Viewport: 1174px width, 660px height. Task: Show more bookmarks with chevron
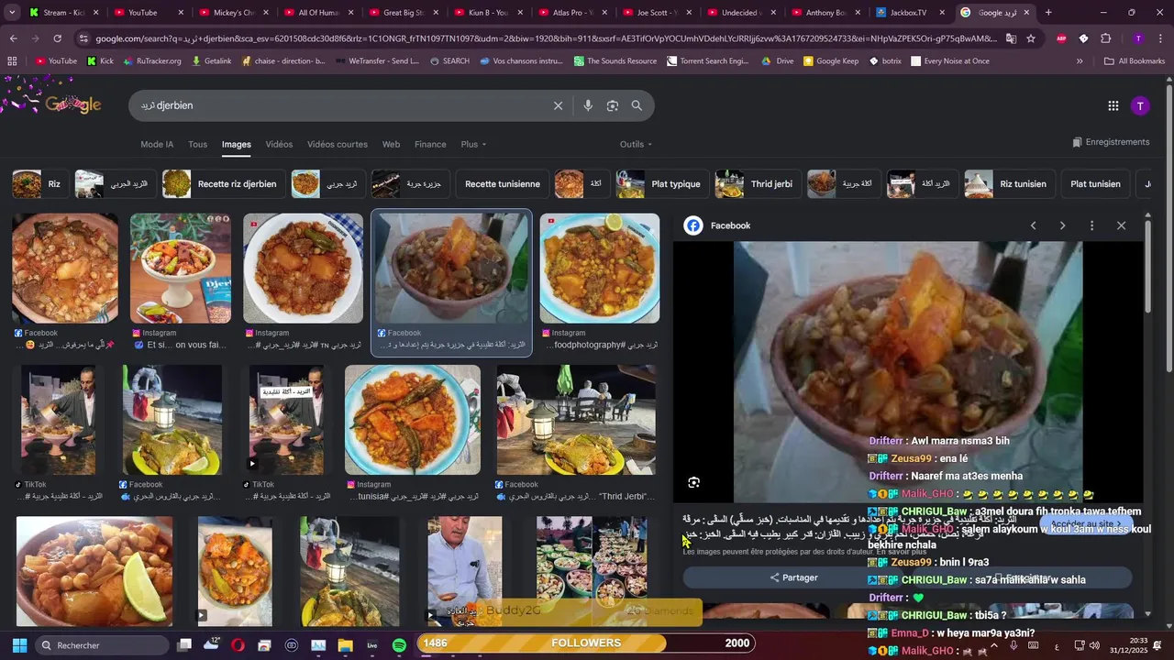point(1079,61)
